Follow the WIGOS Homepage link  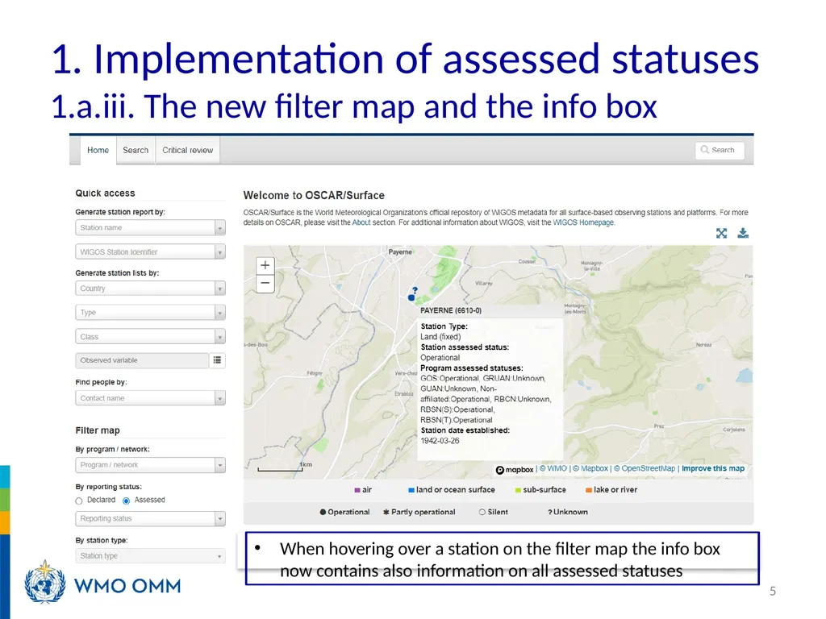click(583, 222)
